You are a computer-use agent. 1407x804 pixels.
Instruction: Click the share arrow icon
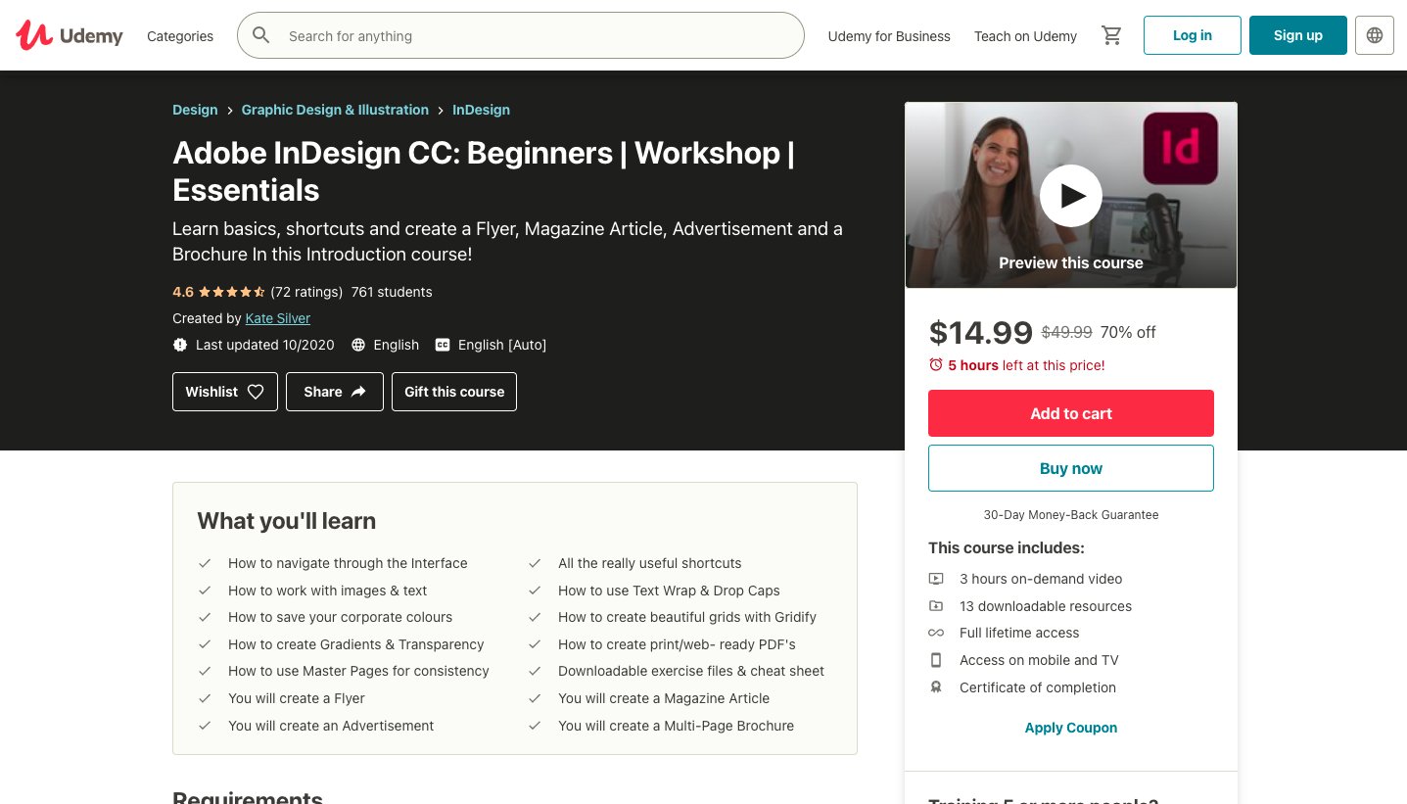tap(358, 392)
